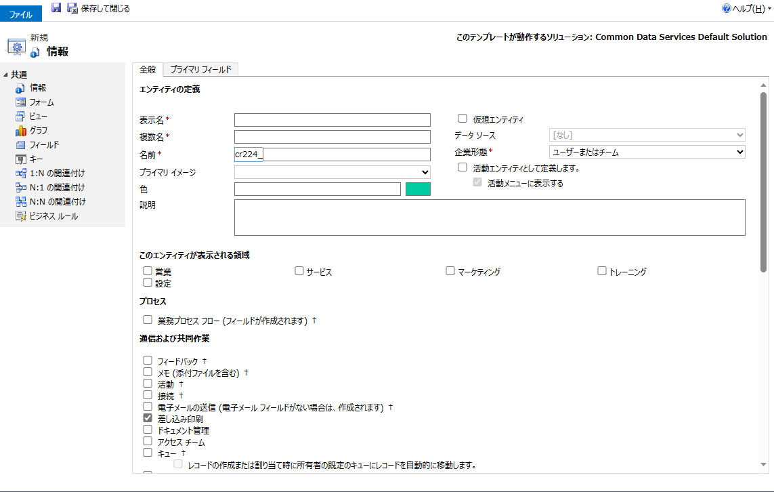This screenshot has height=492, width=774.
Task: Click the save icon in the toolbar
Action: [56, 7]
